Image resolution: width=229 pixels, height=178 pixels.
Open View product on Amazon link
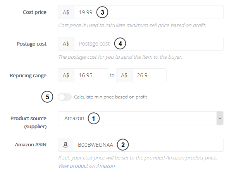[x=86, y=166]
